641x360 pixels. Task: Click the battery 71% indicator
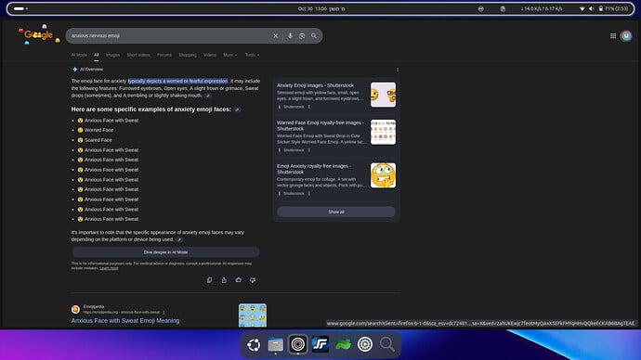[x=613, y=8]
